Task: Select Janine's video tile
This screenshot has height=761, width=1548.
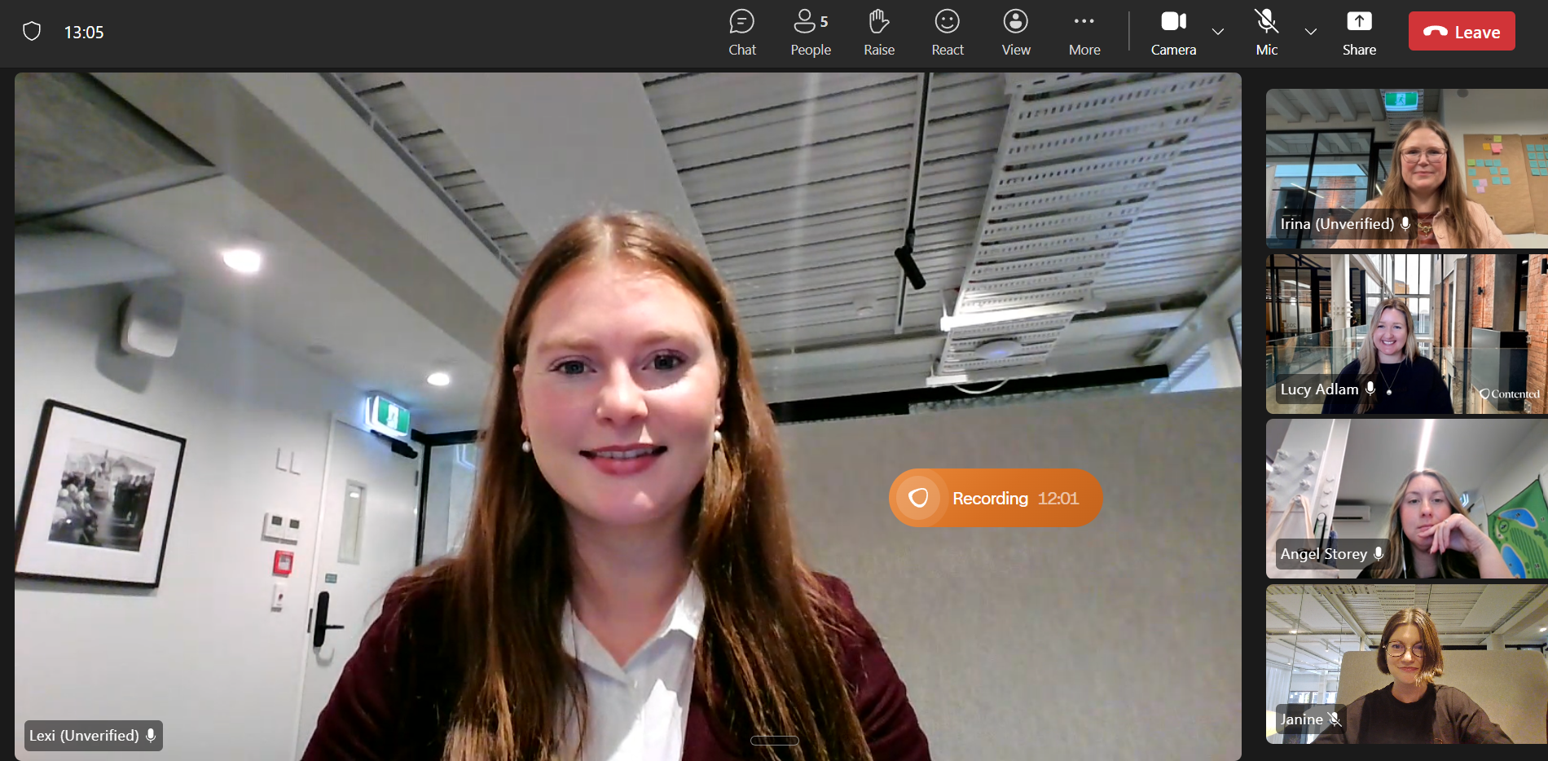Action: [x=1407, y=664]
